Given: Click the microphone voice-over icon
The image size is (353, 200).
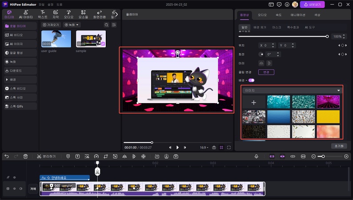Looking at the screenshot, I should tap(256, 156).
